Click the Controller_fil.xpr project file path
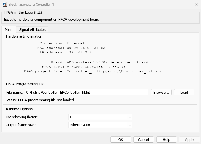 click(114, 71)
